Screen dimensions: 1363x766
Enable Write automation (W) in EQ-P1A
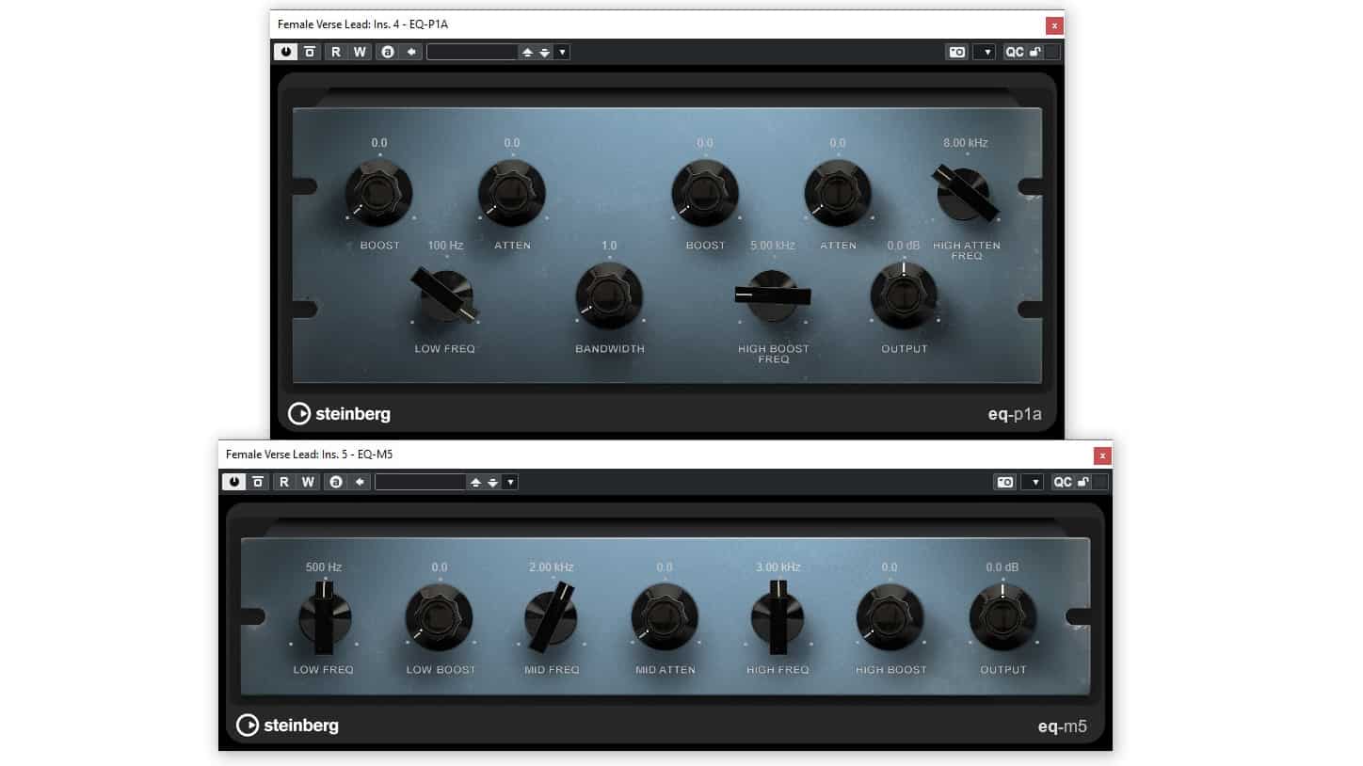coord(360,52)
